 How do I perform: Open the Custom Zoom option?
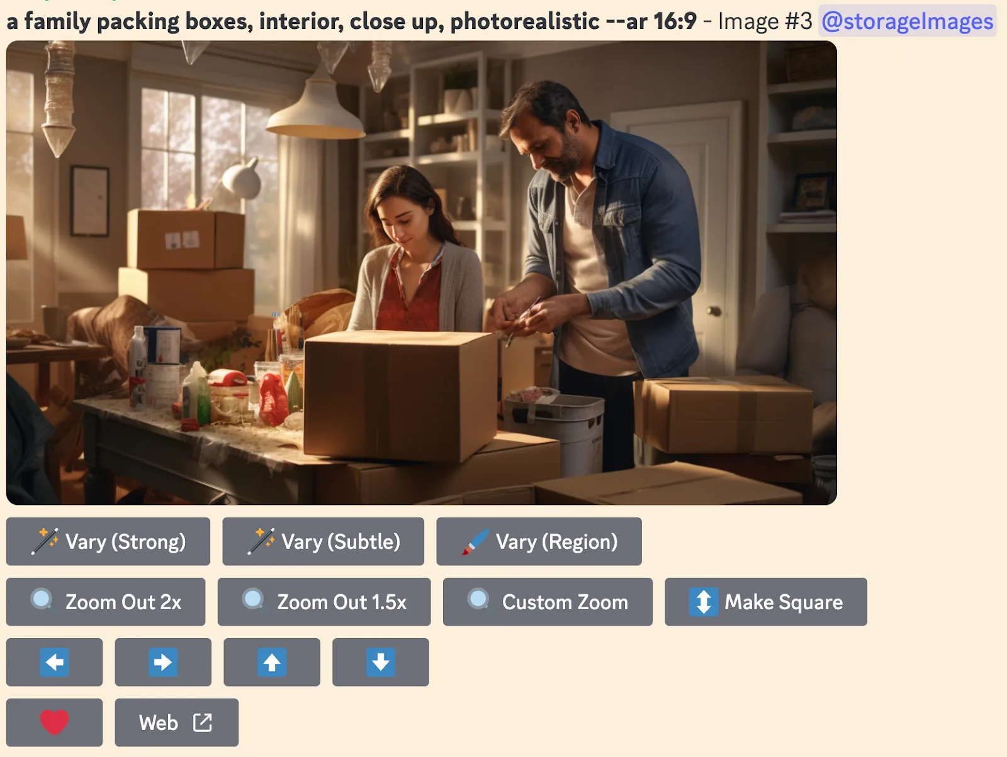pos(548,602)
